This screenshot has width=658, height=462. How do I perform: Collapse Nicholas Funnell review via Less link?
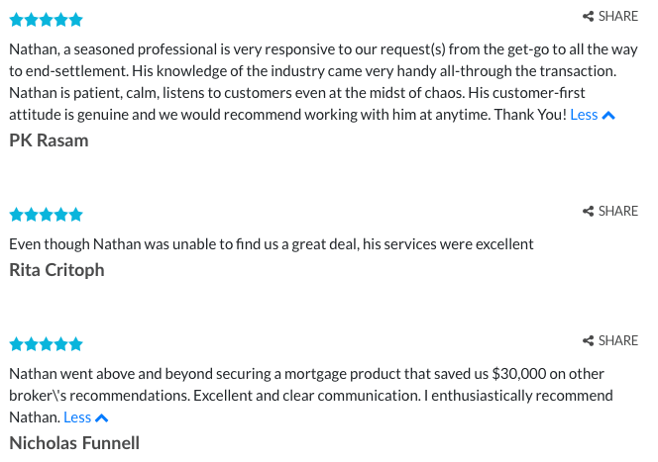point(77,417)
